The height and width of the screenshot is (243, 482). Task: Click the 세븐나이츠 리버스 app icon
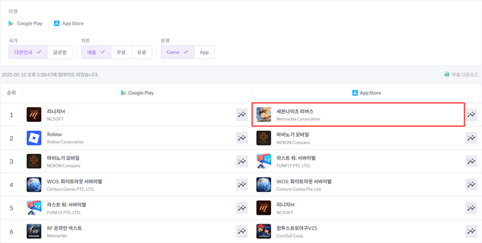click(263, 115)
